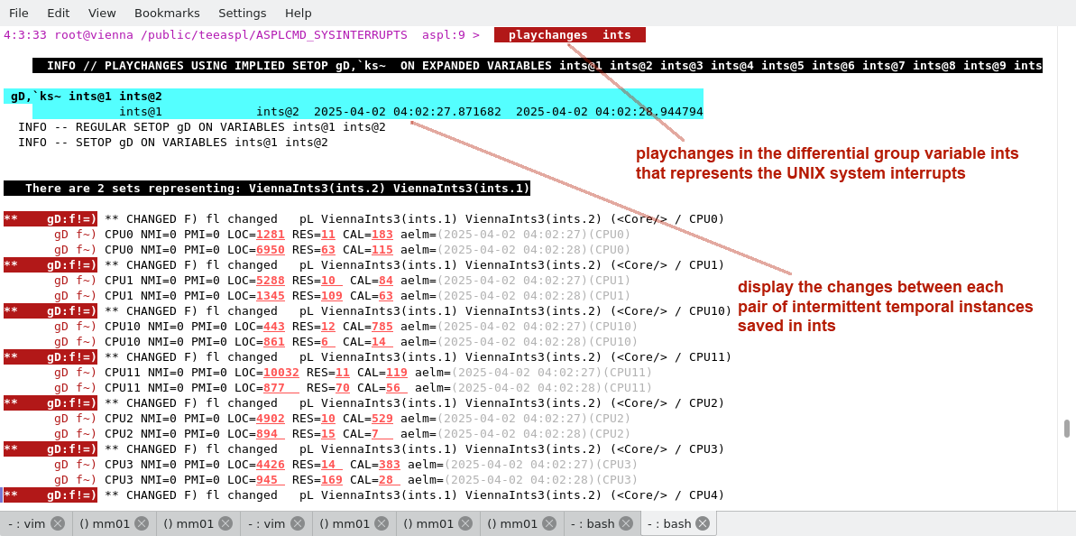Click the vertical scrollbar handle
Image resolution: width=1076 pixels, height=536 pixels.
pyautogui.click(x=1067, y=428)
